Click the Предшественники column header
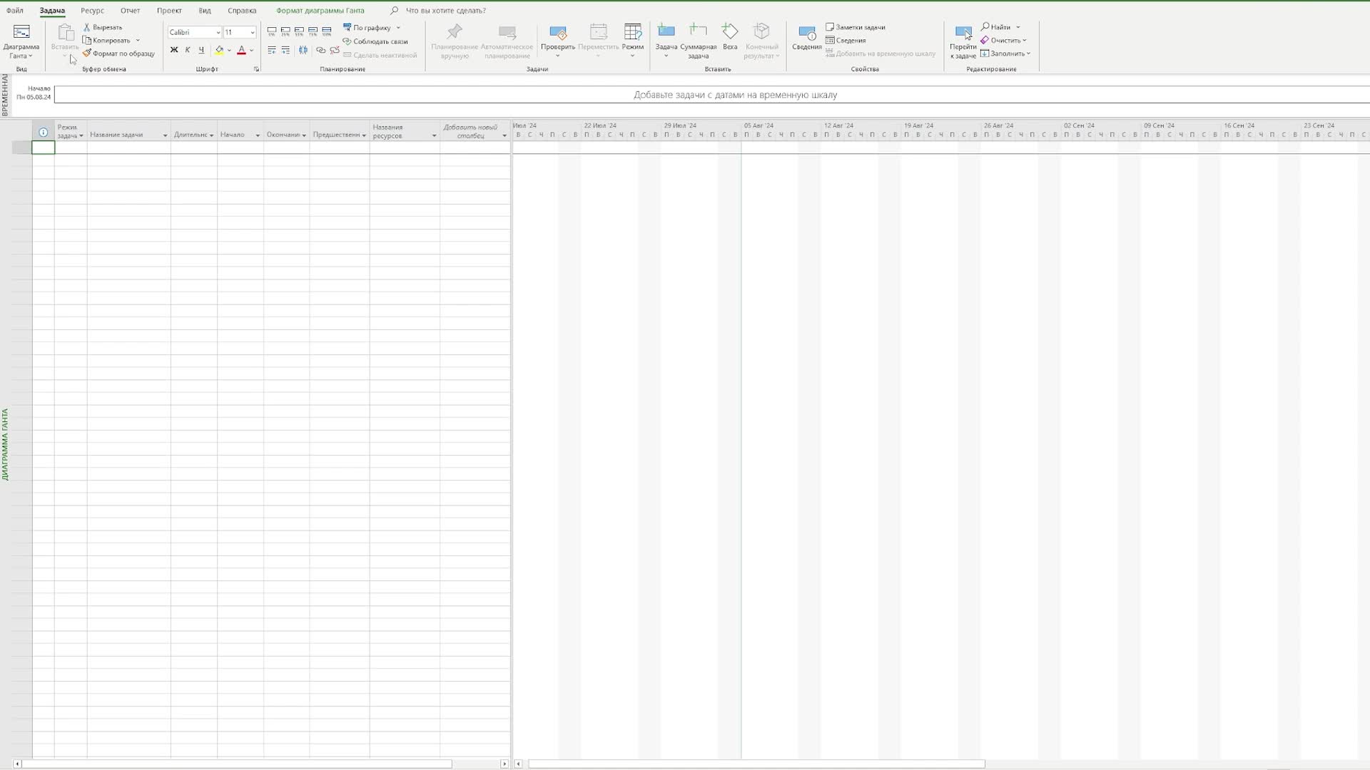 339,131
